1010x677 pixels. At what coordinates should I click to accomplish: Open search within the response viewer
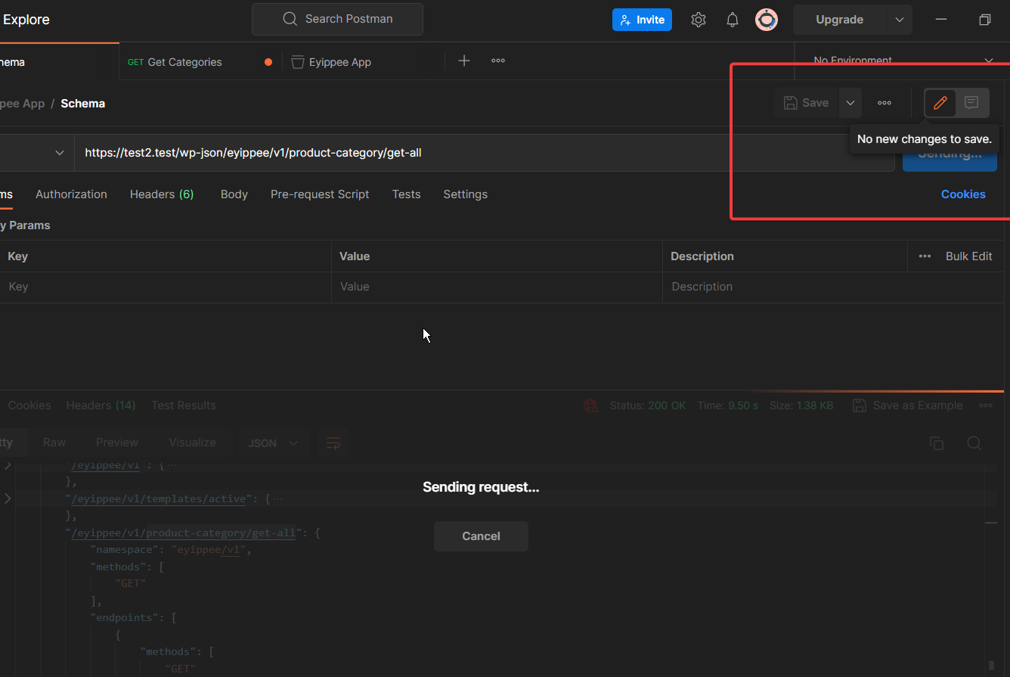[974, 443]
